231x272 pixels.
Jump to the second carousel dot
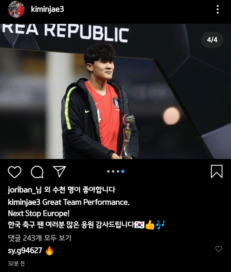pyautogui.click(x=113, y=171)
